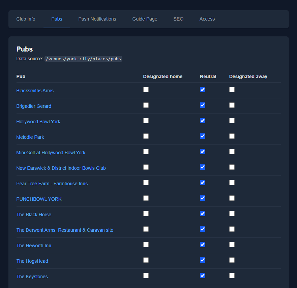Mark New Earswick Bowls Club Designated away
The width and height of the screenshot is (297, 288).
[232, 167]
